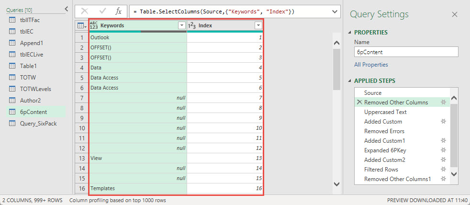This screenshot has height=205, width=470.
Task: Open gear settings for Added Custom step
Action: [444, 122]
